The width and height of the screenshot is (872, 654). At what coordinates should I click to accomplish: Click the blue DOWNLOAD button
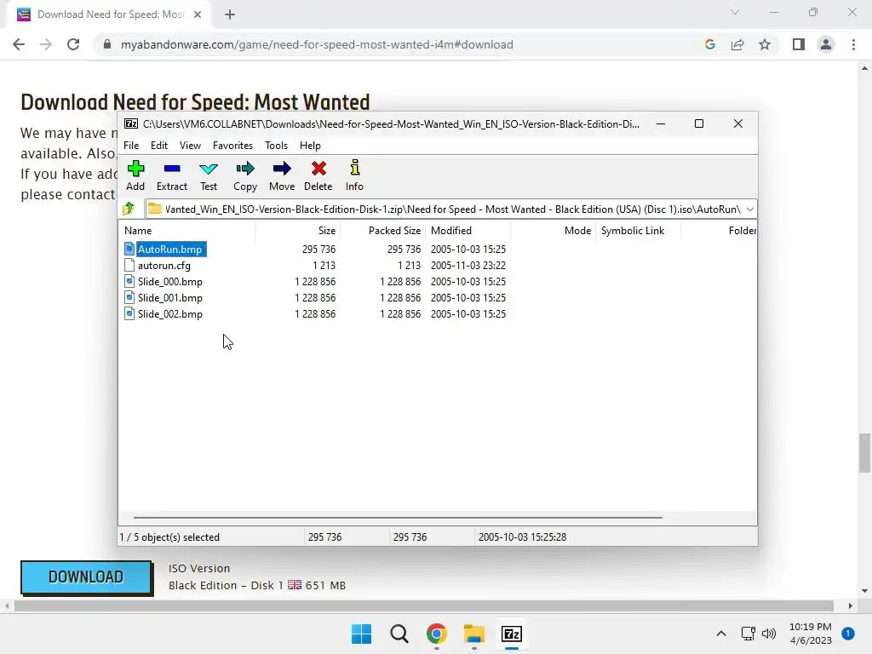[86, 577]
